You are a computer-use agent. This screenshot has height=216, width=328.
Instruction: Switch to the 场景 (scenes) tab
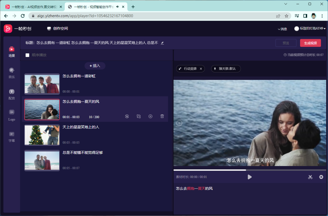click(x=12, y=52)
